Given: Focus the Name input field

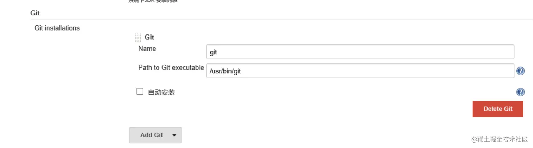Looking at the screenshot, I should pyautogui.click(x=360, y=52).
